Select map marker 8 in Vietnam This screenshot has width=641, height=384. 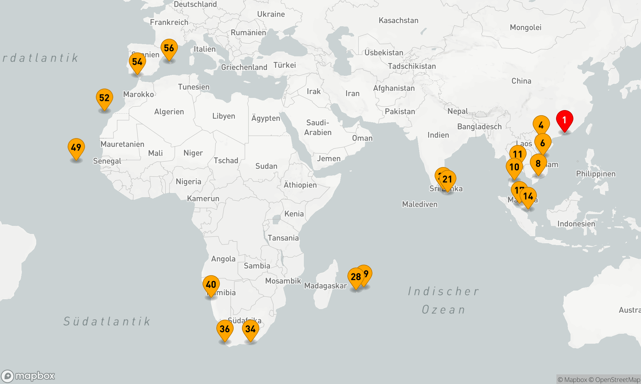(x=538, y=164)
